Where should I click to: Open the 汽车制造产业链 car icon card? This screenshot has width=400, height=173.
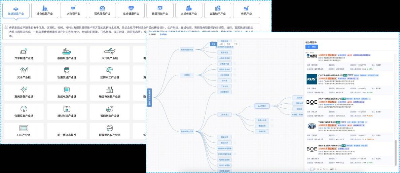point(24,54)
